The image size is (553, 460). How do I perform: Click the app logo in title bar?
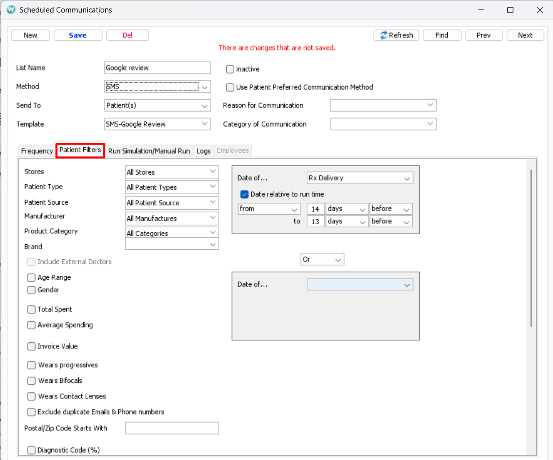[11, 10]
